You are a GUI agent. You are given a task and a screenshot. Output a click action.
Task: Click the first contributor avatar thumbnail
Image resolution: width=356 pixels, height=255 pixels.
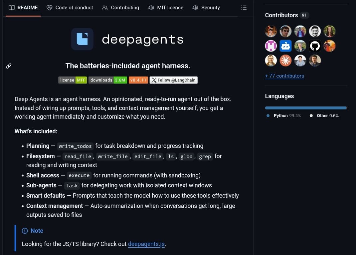click(x=271, y=31)
